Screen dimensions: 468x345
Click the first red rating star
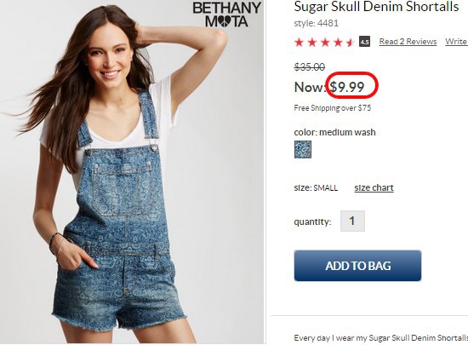pos(299,42)
